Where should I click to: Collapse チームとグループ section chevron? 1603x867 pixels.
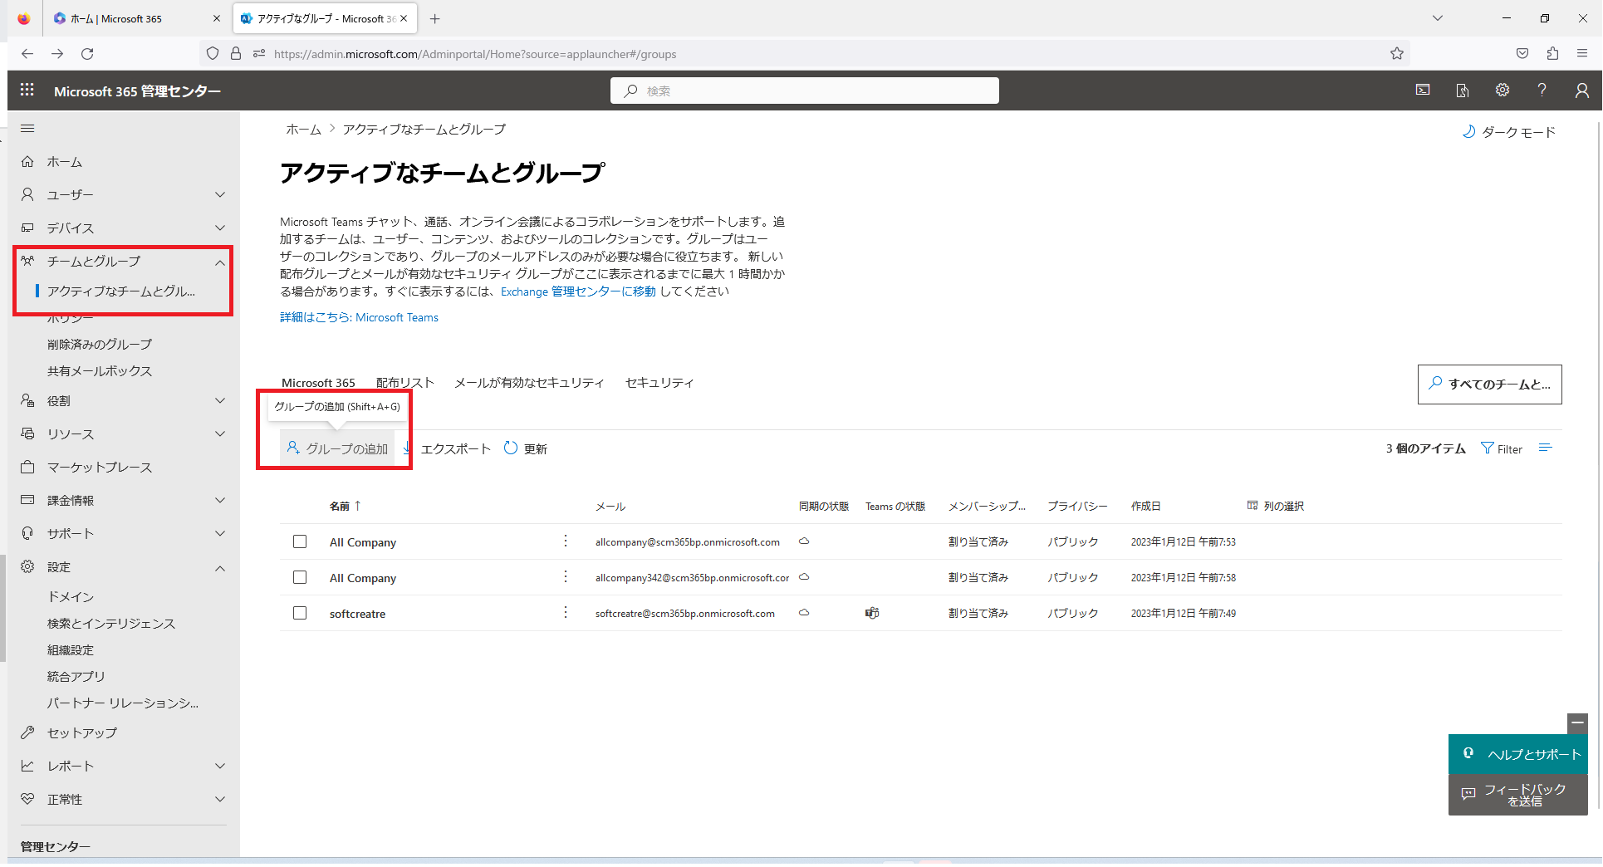click(220, 262)
